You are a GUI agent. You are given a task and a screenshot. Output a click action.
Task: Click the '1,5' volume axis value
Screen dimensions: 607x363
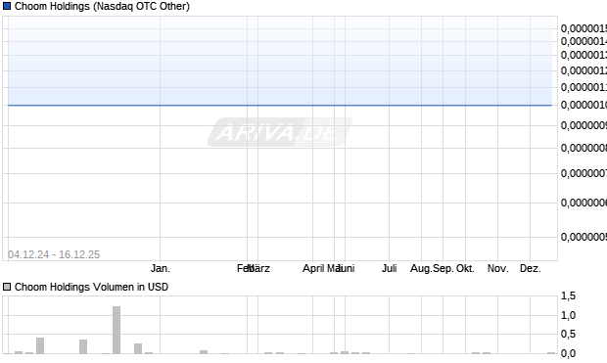tap(568, 296)
